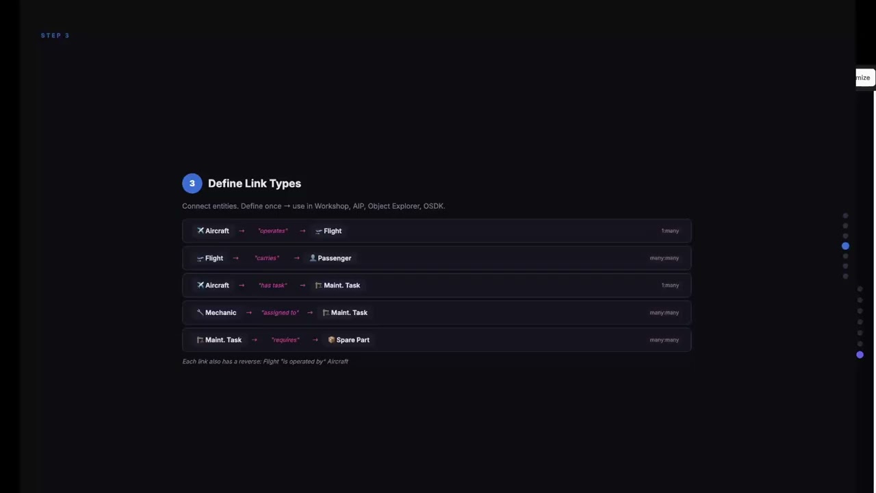This screenshot has width=876, height=493.
Task: Click the Mechanic wrench icon
Action: (x=200, y=312)
